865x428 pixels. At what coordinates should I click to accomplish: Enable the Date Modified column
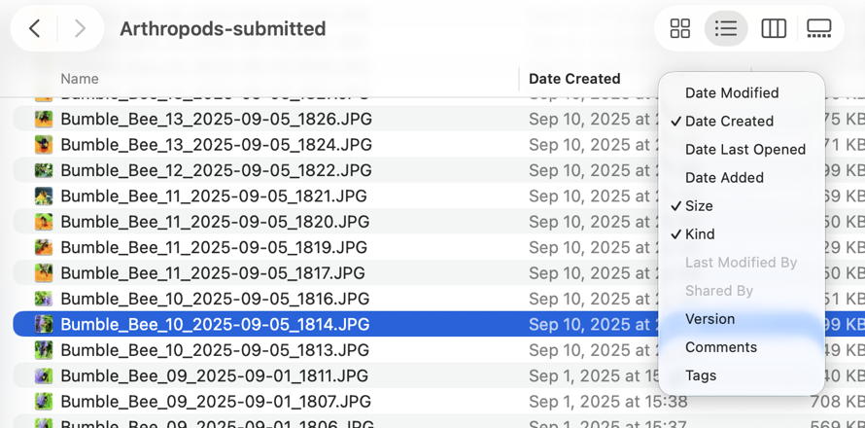tap(732, 93)
